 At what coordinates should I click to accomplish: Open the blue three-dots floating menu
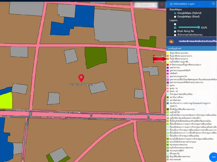tap(213, 157)
